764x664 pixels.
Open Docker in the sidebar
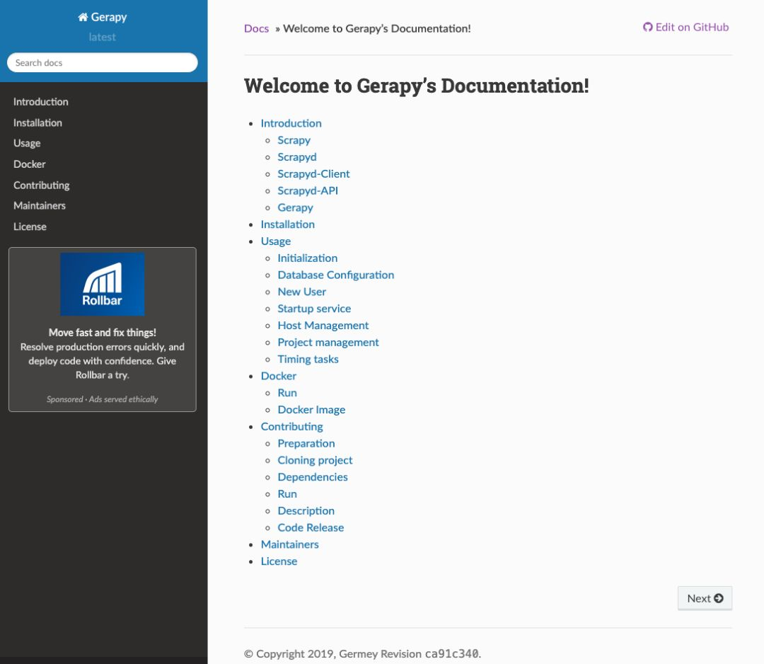[x=29, y=164]
